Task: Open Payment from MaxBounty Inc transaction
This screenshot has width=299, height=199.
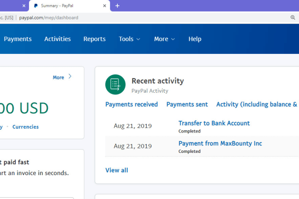Action: (220, 143)
